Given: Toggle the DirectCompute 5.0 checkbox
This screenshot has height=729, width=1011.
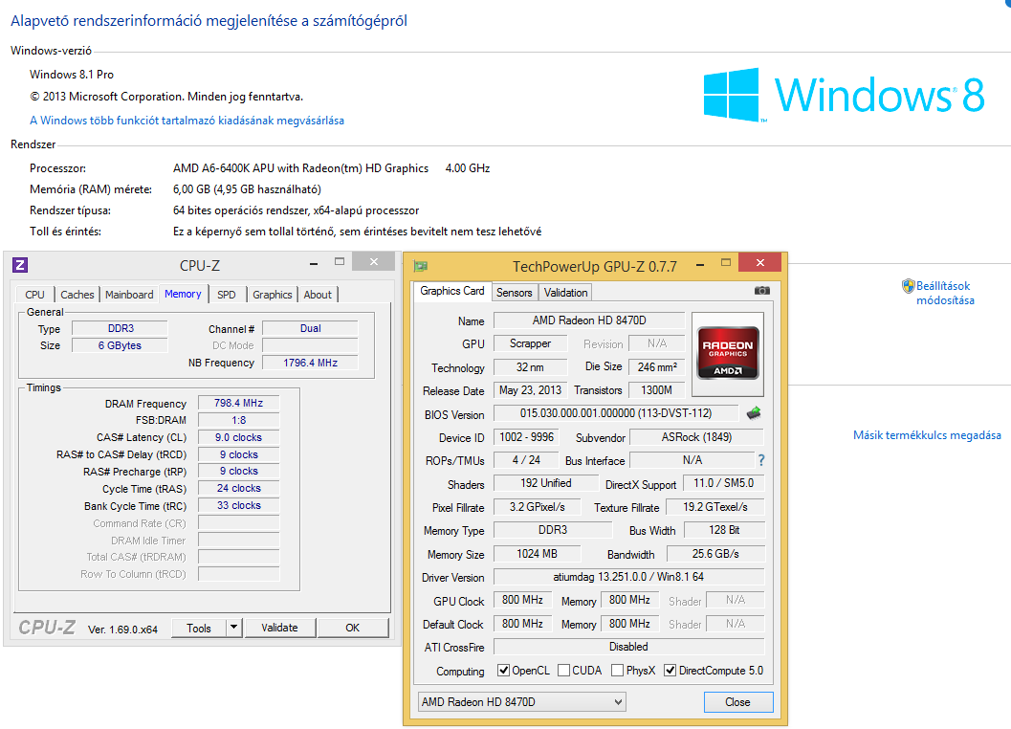Looking at the screenshot, I should pos(670,671).
